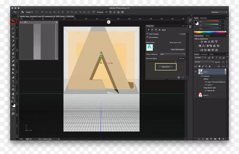The height and width of the screenshot is (154, 239).
Task: Click the Scale 3D Object mode icon
Action: pyautogui.click(x=122, y=12)
